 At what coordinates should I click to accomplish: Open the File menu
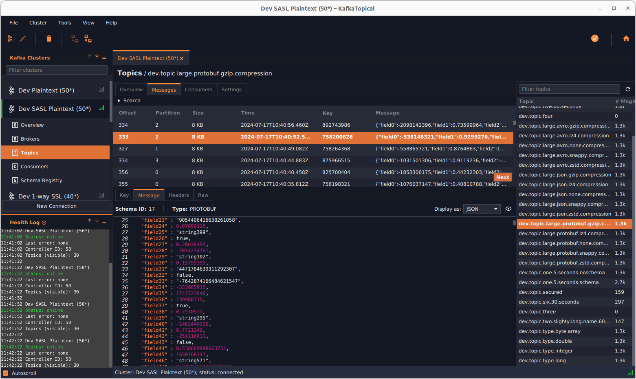pos(14,23)
